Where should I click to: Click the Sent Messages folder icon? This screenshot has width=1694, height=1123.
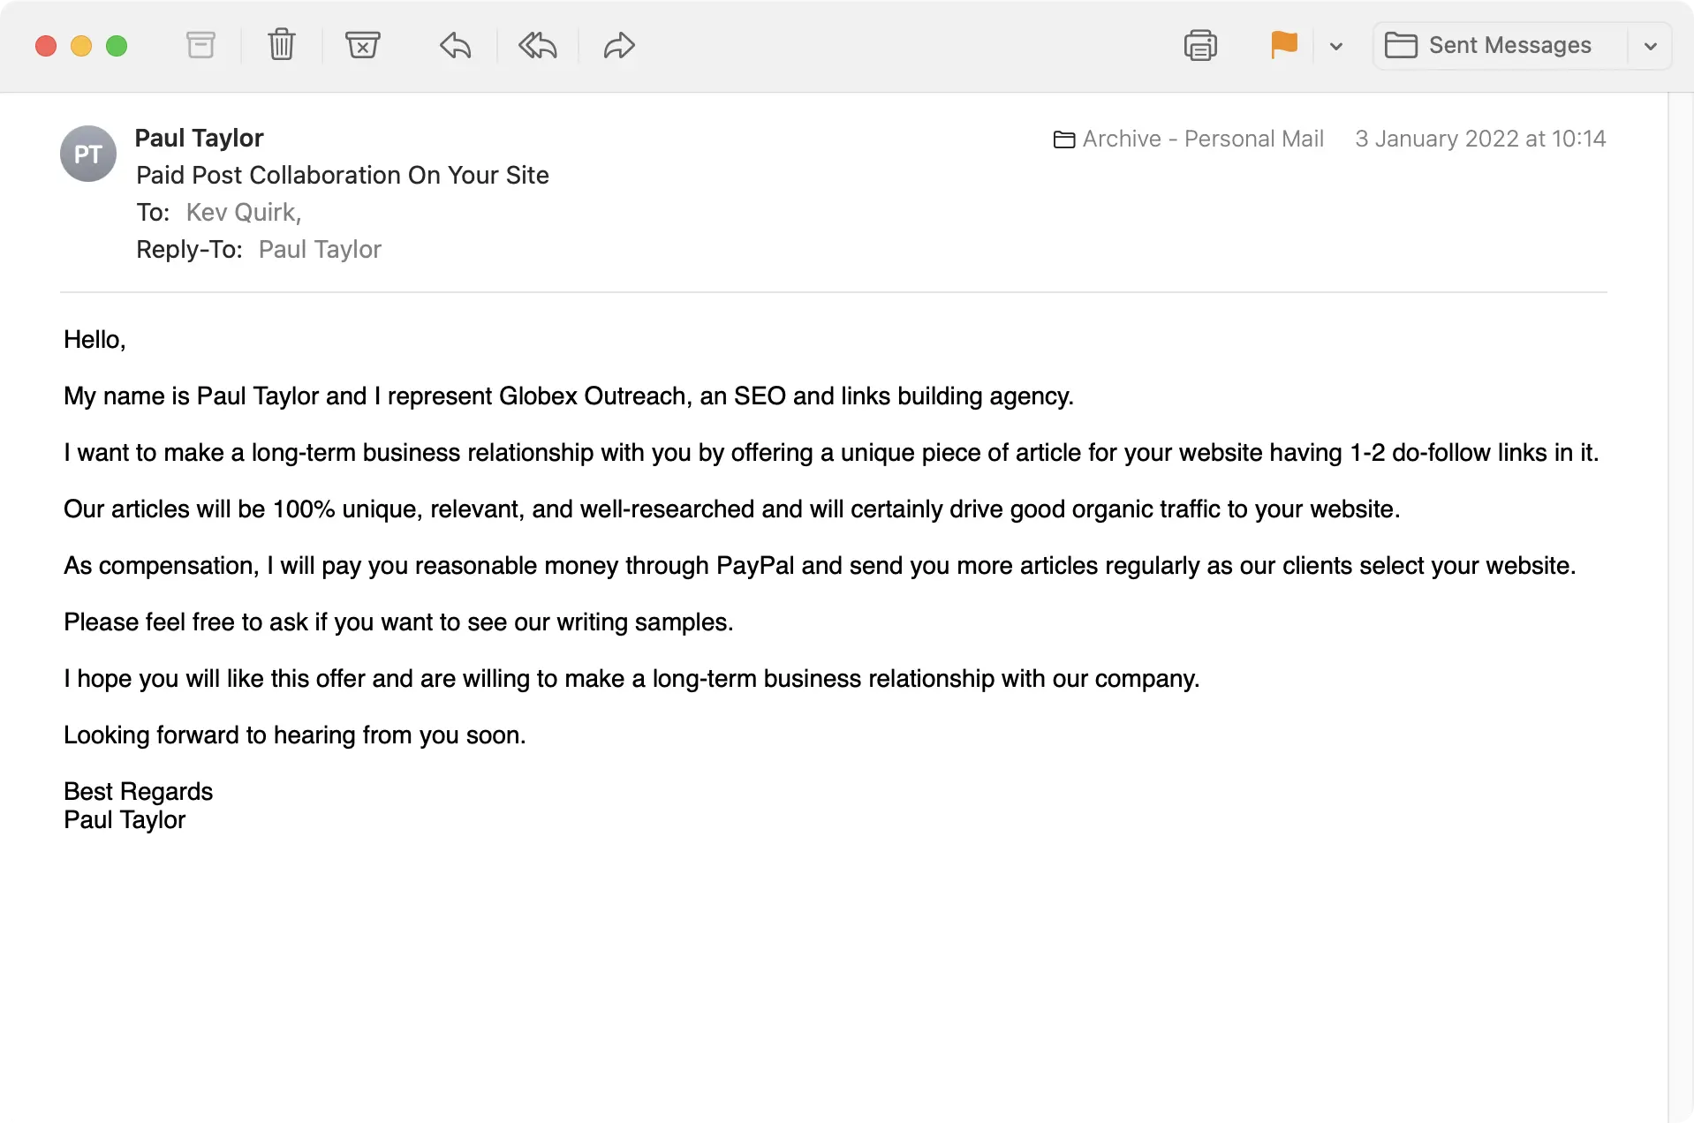point(1403,44)
